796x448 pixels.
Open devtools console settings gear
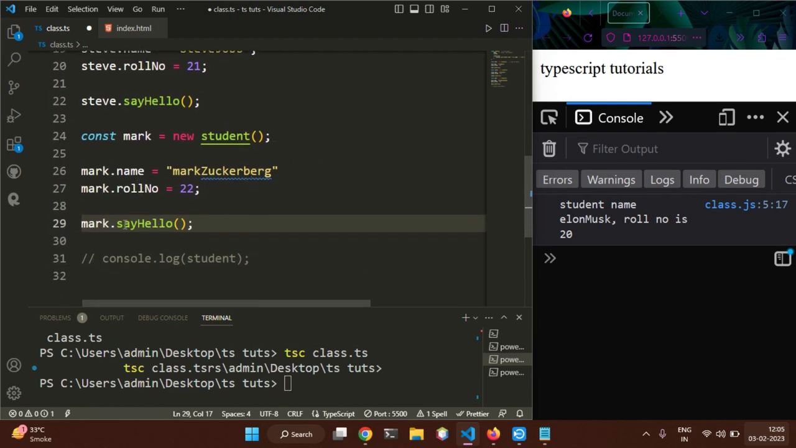pos(782,149)
